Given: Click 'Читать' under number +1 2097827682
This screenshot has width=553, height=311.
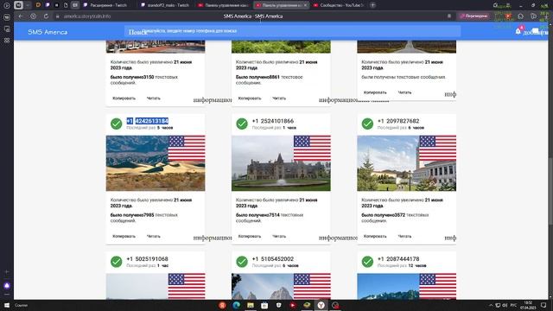Looking at the screenshot, I should [x=404, y=236].
